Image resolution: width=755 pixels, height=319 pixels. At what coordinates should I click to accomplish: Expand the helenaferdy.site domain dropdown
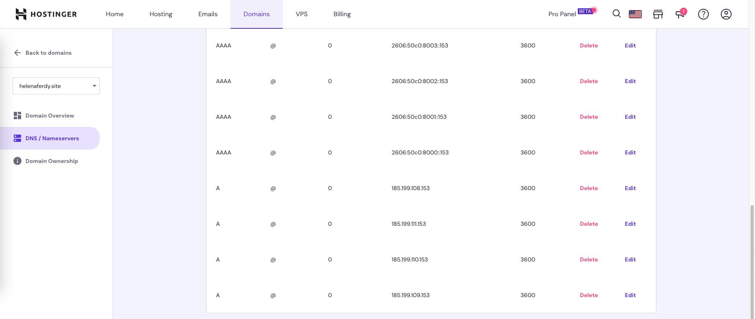56,86
